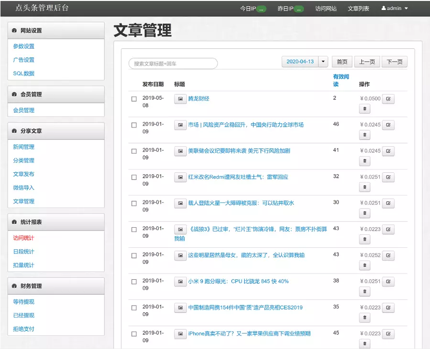Viewport: 430px width, 349px height.
Task: Click edit icon for 美联储会议纪要 article
Action: coord(388,151)
